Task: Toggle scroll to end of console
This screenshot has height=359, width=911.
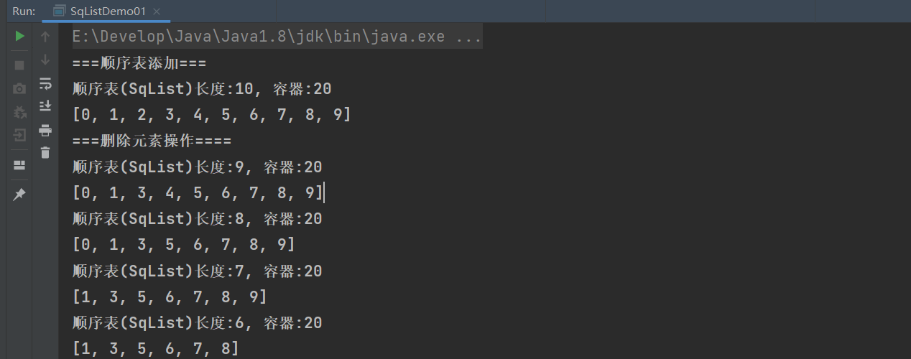Action: click(x=45, y=106)
